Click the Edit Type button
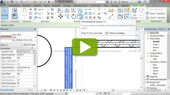Image resolution: width=170 pixels, height=95 pixels. pos(30,45)
